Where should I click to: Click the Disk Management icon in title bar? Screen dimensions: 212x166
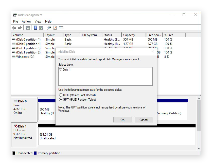[x=14, y=15]
